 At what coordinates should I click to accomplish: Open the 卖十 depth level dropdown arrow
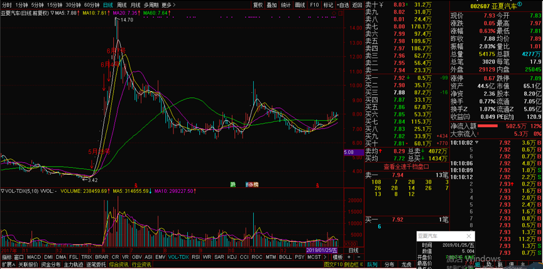tap(381, 5)
